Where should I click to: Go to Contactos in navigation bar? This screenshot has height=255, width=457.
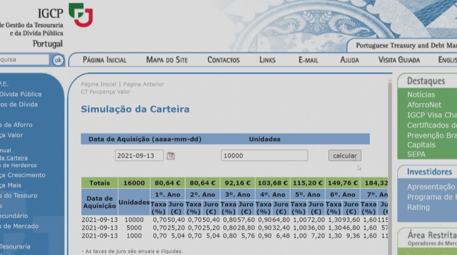223,60
